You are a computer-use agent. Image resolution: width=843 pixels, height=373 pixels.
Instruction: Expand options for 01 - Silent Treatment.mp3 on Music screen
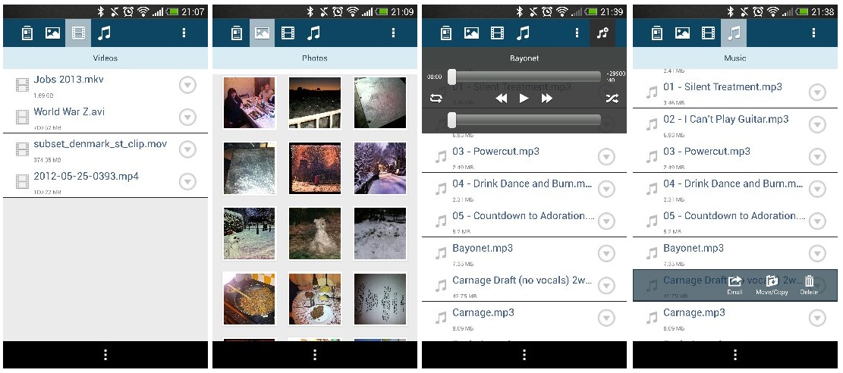[x=817, y=92]
